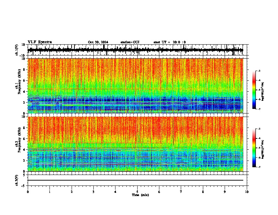This screenshot has width=278, height=215.
Task: Click the time axis tick label '3'
Action: tap(93, 192)
